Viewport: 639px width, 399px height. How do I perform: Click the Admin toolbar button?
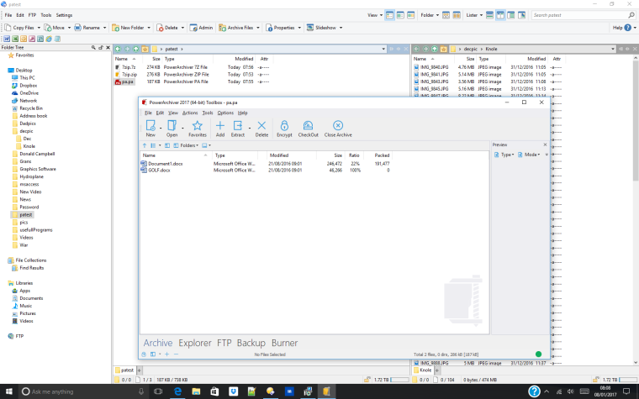[x=201, y=28]
